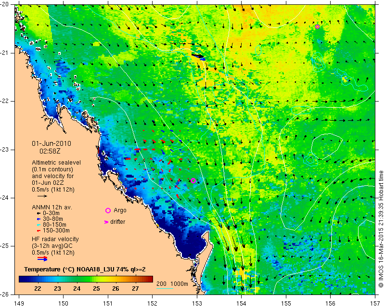Screen dimensions: 385x308
Task: Click the "23" tick on the temperature scale
Action: coord(57,289)
